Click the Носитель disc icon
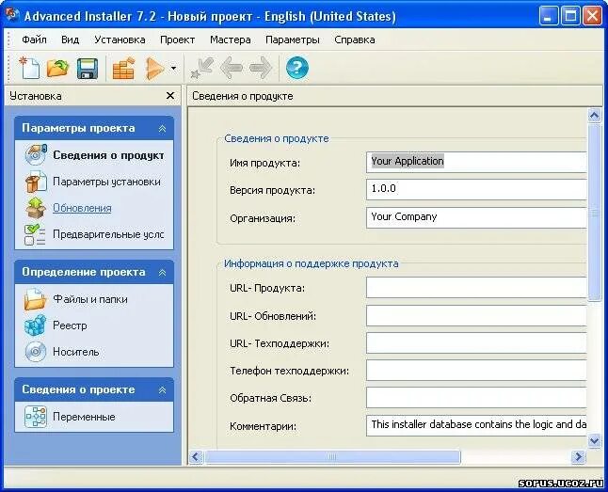This screenshot has width=608, height=492. click(x=35, y=352)
